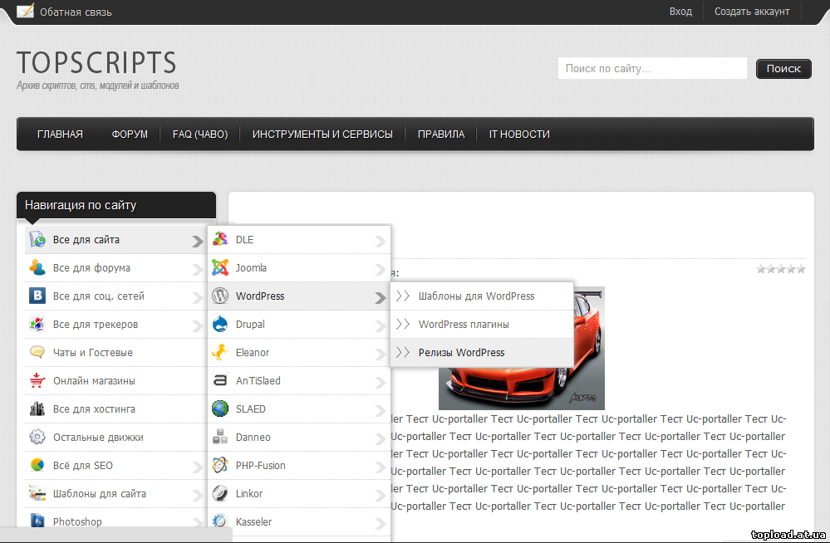The height and width of the screenshot is (543, 830).
Task: Click the Drupal drop logo icon
Action: point(220,324)
